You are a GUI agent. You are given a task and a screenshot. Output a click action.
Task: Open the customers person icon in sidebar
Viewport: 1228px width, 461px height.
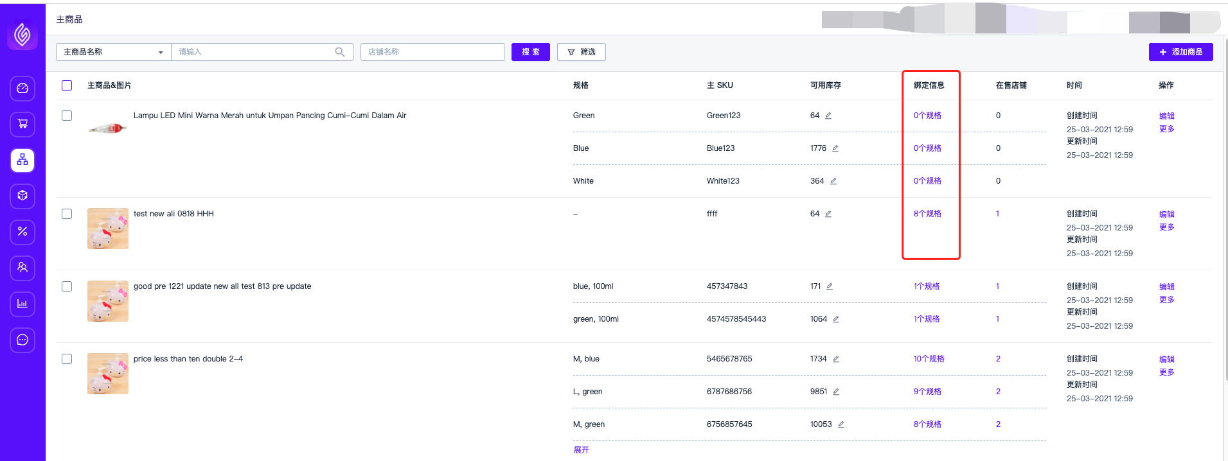22,268
